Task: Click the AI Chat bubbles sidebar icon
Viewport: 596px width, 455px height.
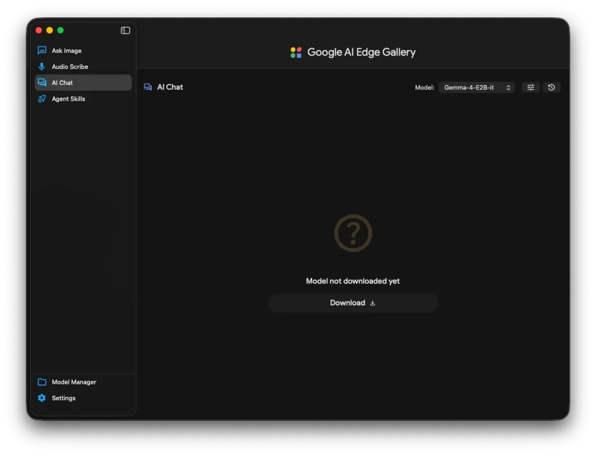Action: 42,83
